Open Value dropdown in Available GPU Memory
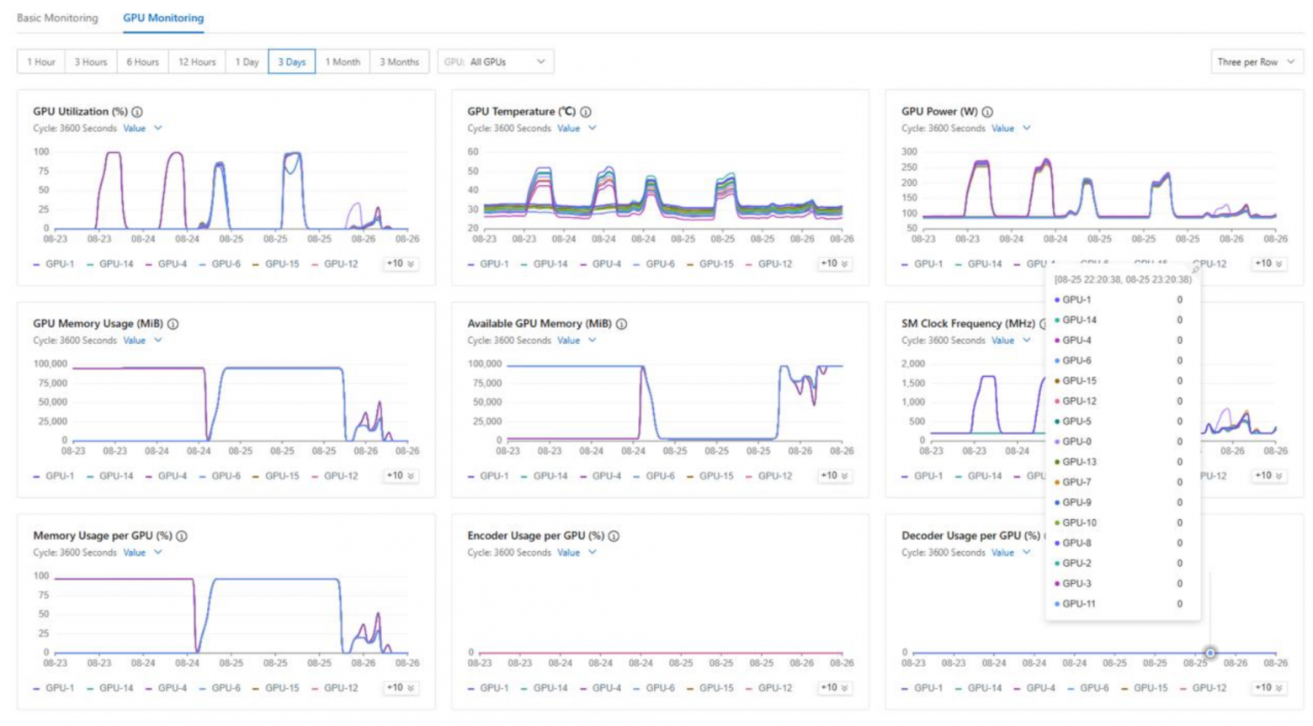 pos(577,340)
